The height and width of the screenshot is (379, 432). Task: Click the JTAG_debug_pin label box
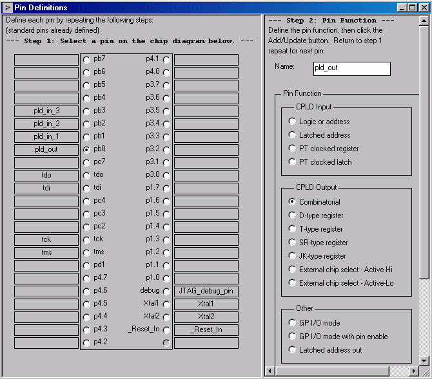point(206,291)
